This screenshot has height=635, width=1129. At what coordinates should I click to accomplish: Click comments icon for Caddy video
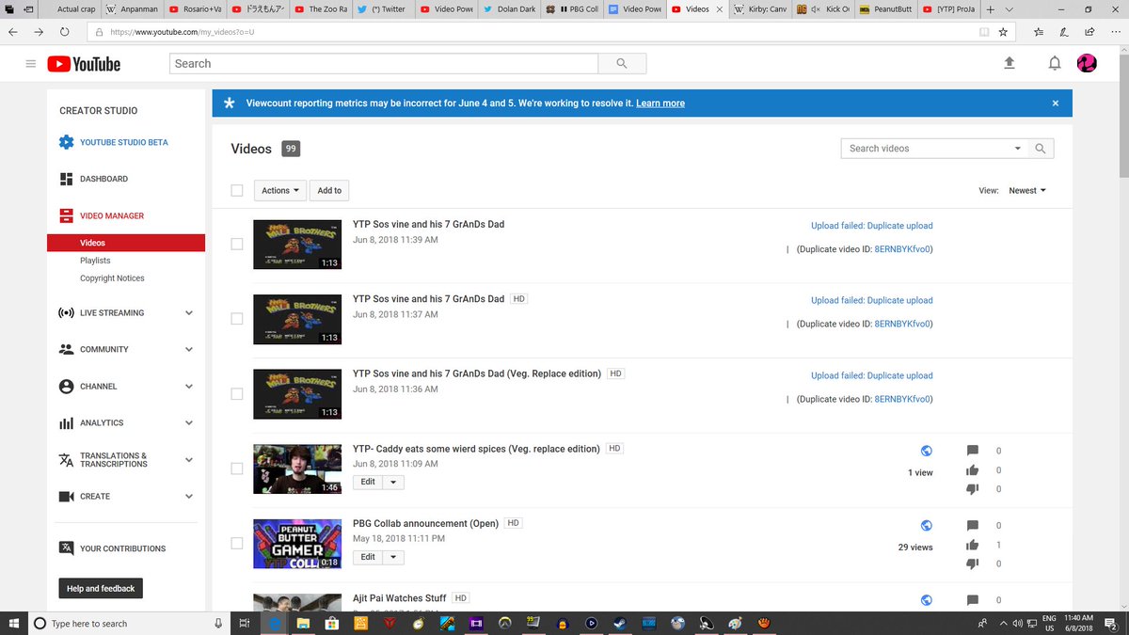pyautogui.click(x=973, y=450)
